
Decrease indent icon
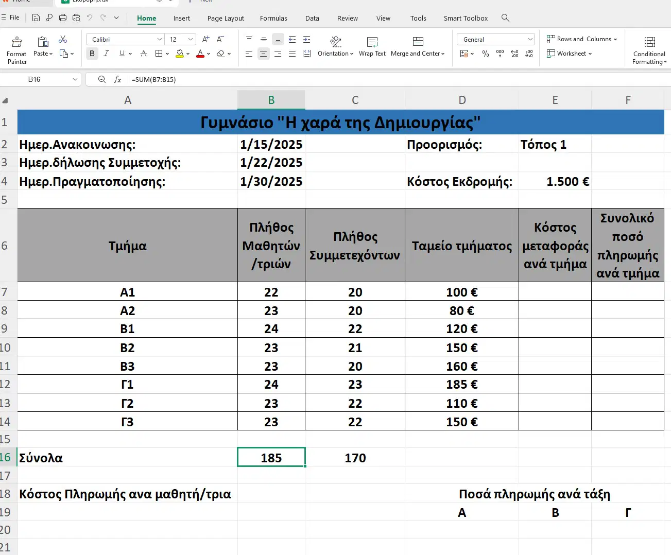click(293, 39)
